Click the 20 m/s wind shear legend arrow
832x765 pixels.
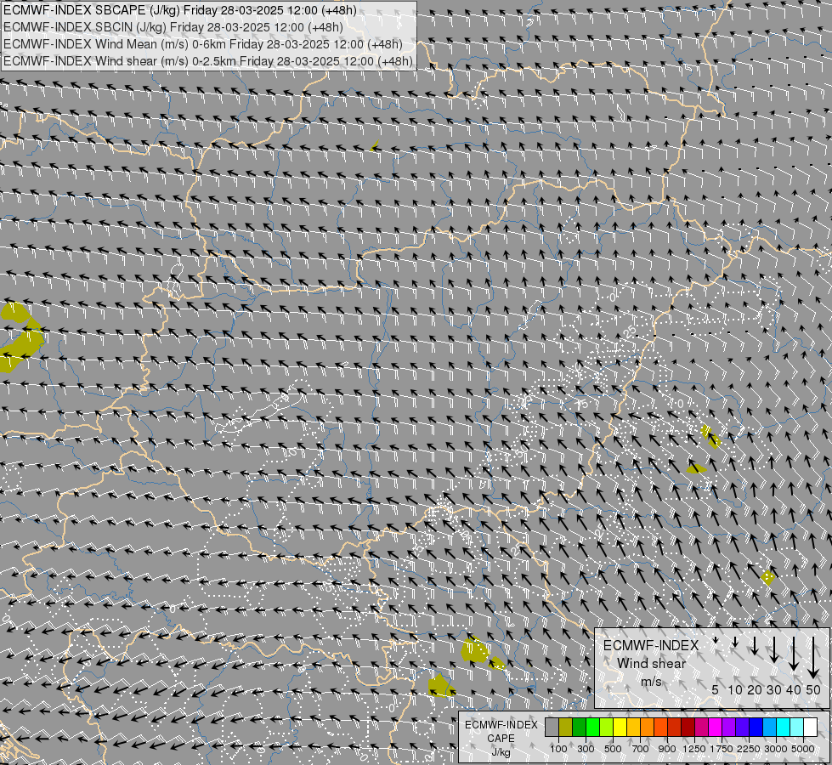(x=755, y=645)
